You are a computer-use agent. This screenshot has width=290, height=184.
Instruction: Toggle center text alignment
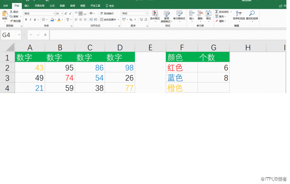(x=81, y=20)
